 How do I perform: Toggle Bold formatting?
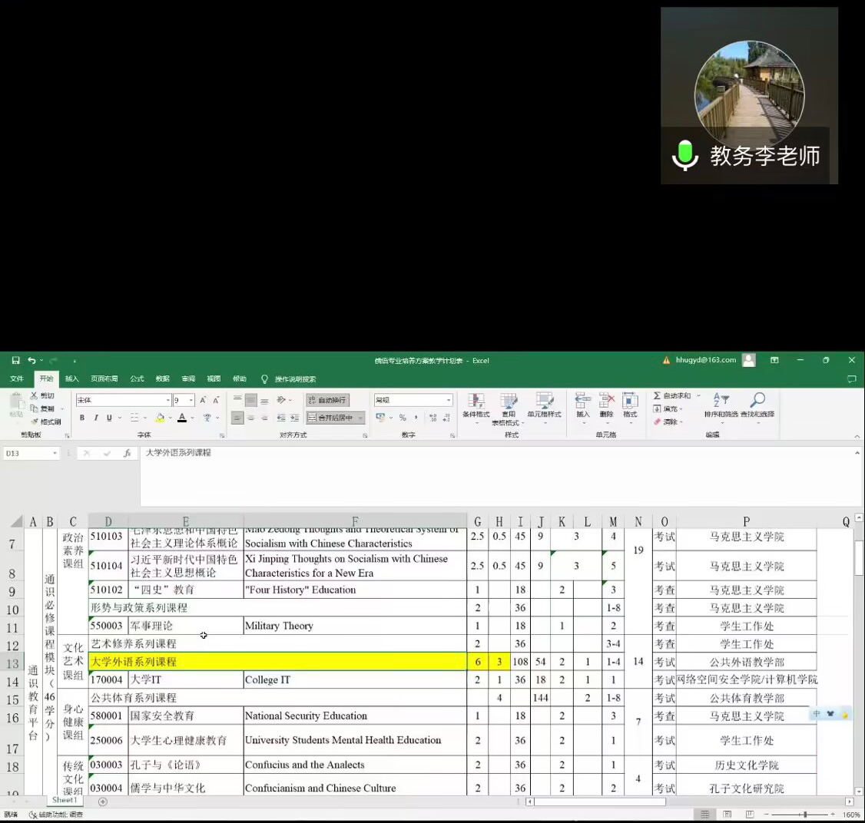[82, 418]
